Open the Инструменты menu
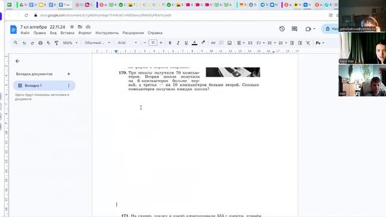The image size is (386, 217). 107,33
